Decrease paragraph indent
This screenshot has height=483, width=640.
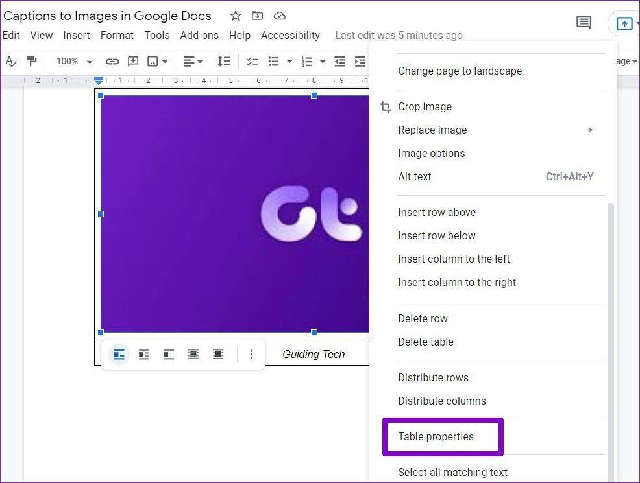[339, 62]
